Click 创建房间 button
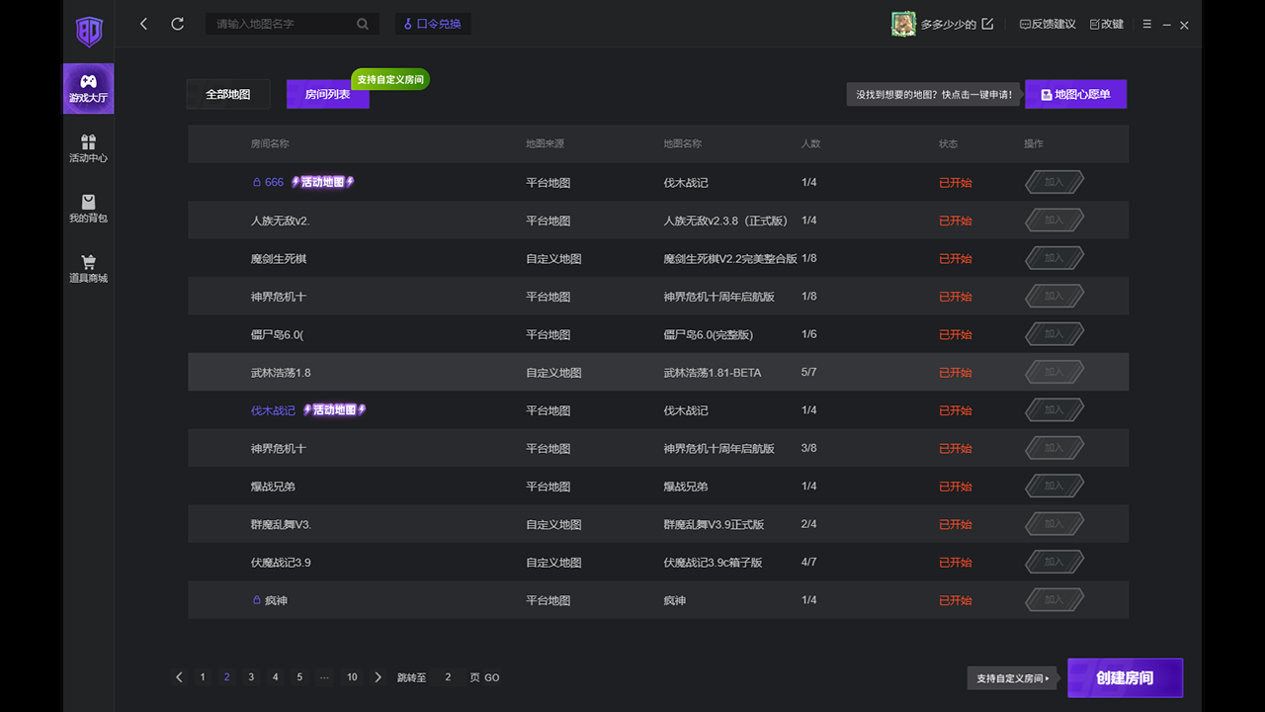The height and width of the screenshot is (712, 1265). click(1125, 678)
